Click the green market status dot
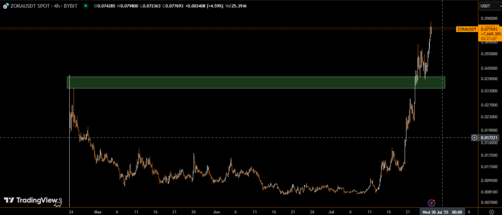Viewport: 502px width, 215px height. [x=86, y=6]
